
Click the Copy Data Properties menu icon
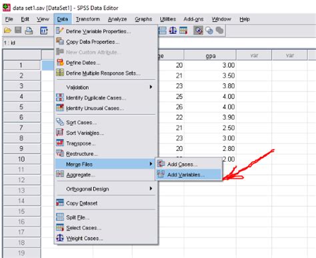[x=60, y=41]
